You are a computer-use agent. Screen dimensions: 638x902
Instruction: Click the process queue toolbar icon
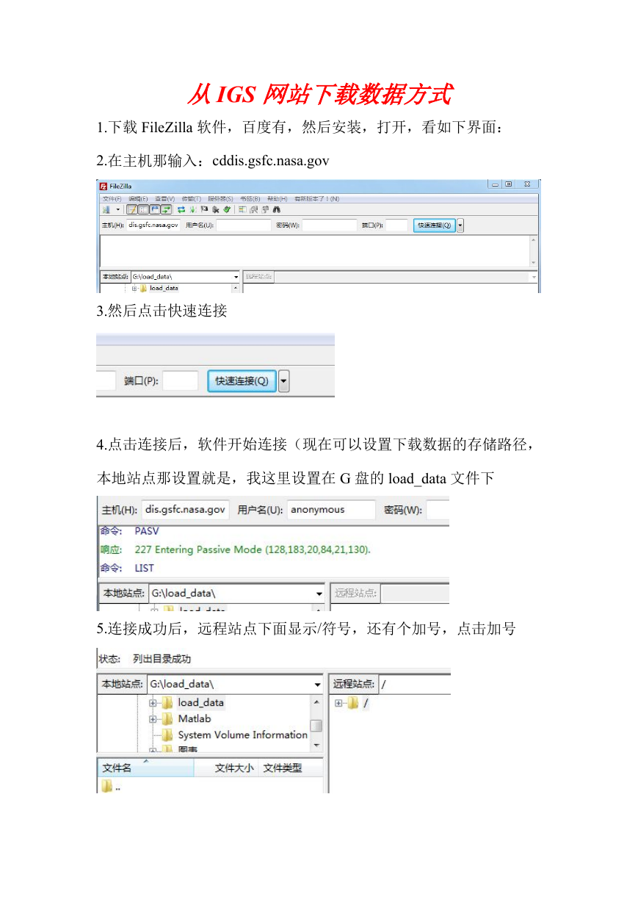tap(192, 210)
